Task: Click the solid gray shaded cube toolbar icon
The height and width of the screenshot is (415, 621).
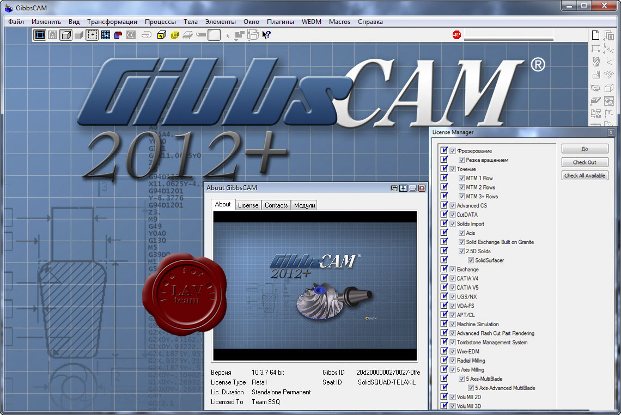Action: pyautogui.click(x=79, y=35)
